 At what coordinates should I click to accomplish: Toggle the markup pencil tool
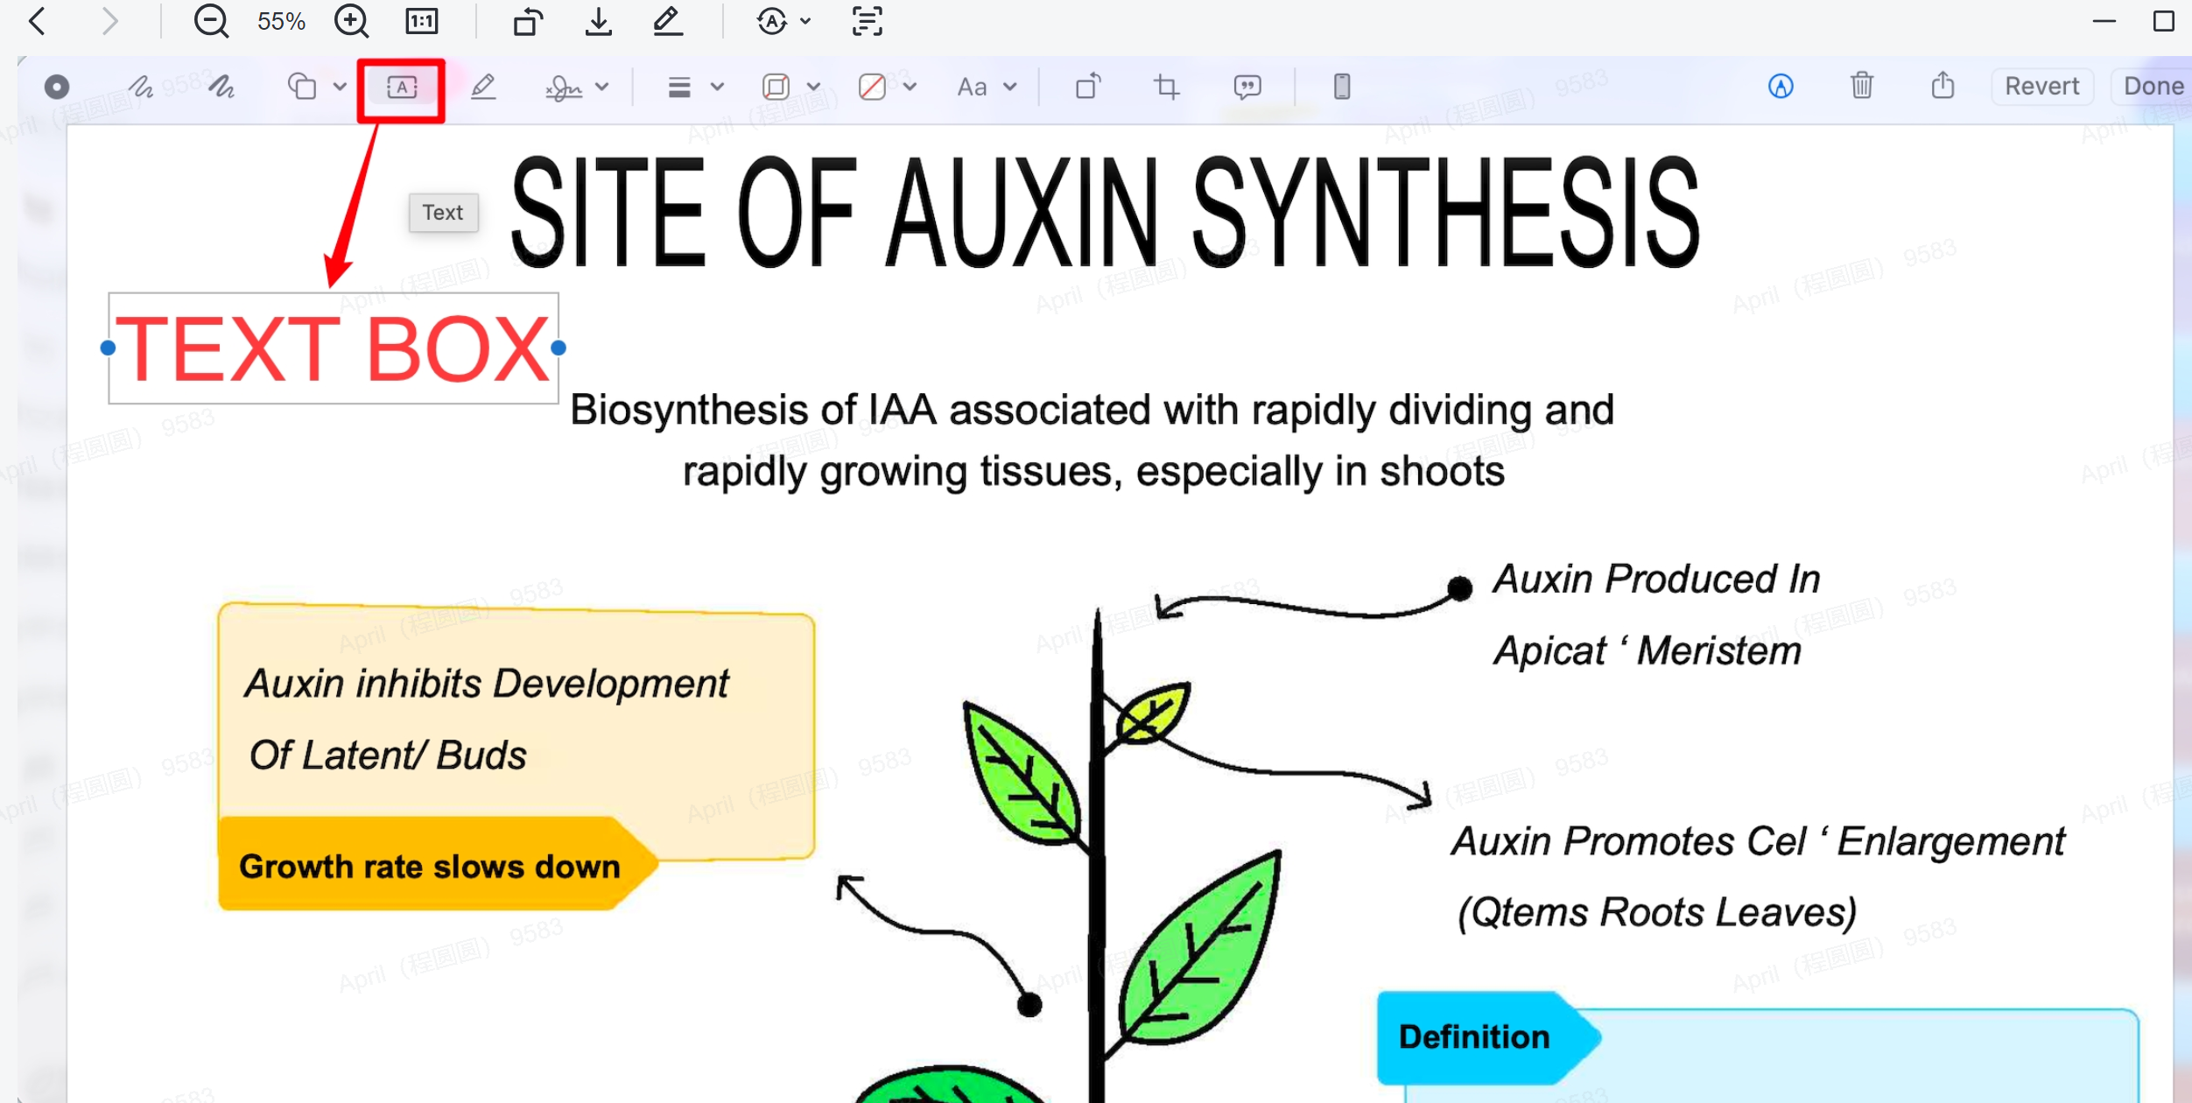[668, 21]
